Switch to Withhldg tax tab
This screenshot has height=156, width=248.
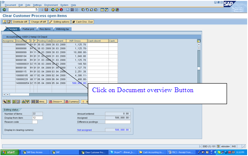pyautogui.click(x=63, y=29)
